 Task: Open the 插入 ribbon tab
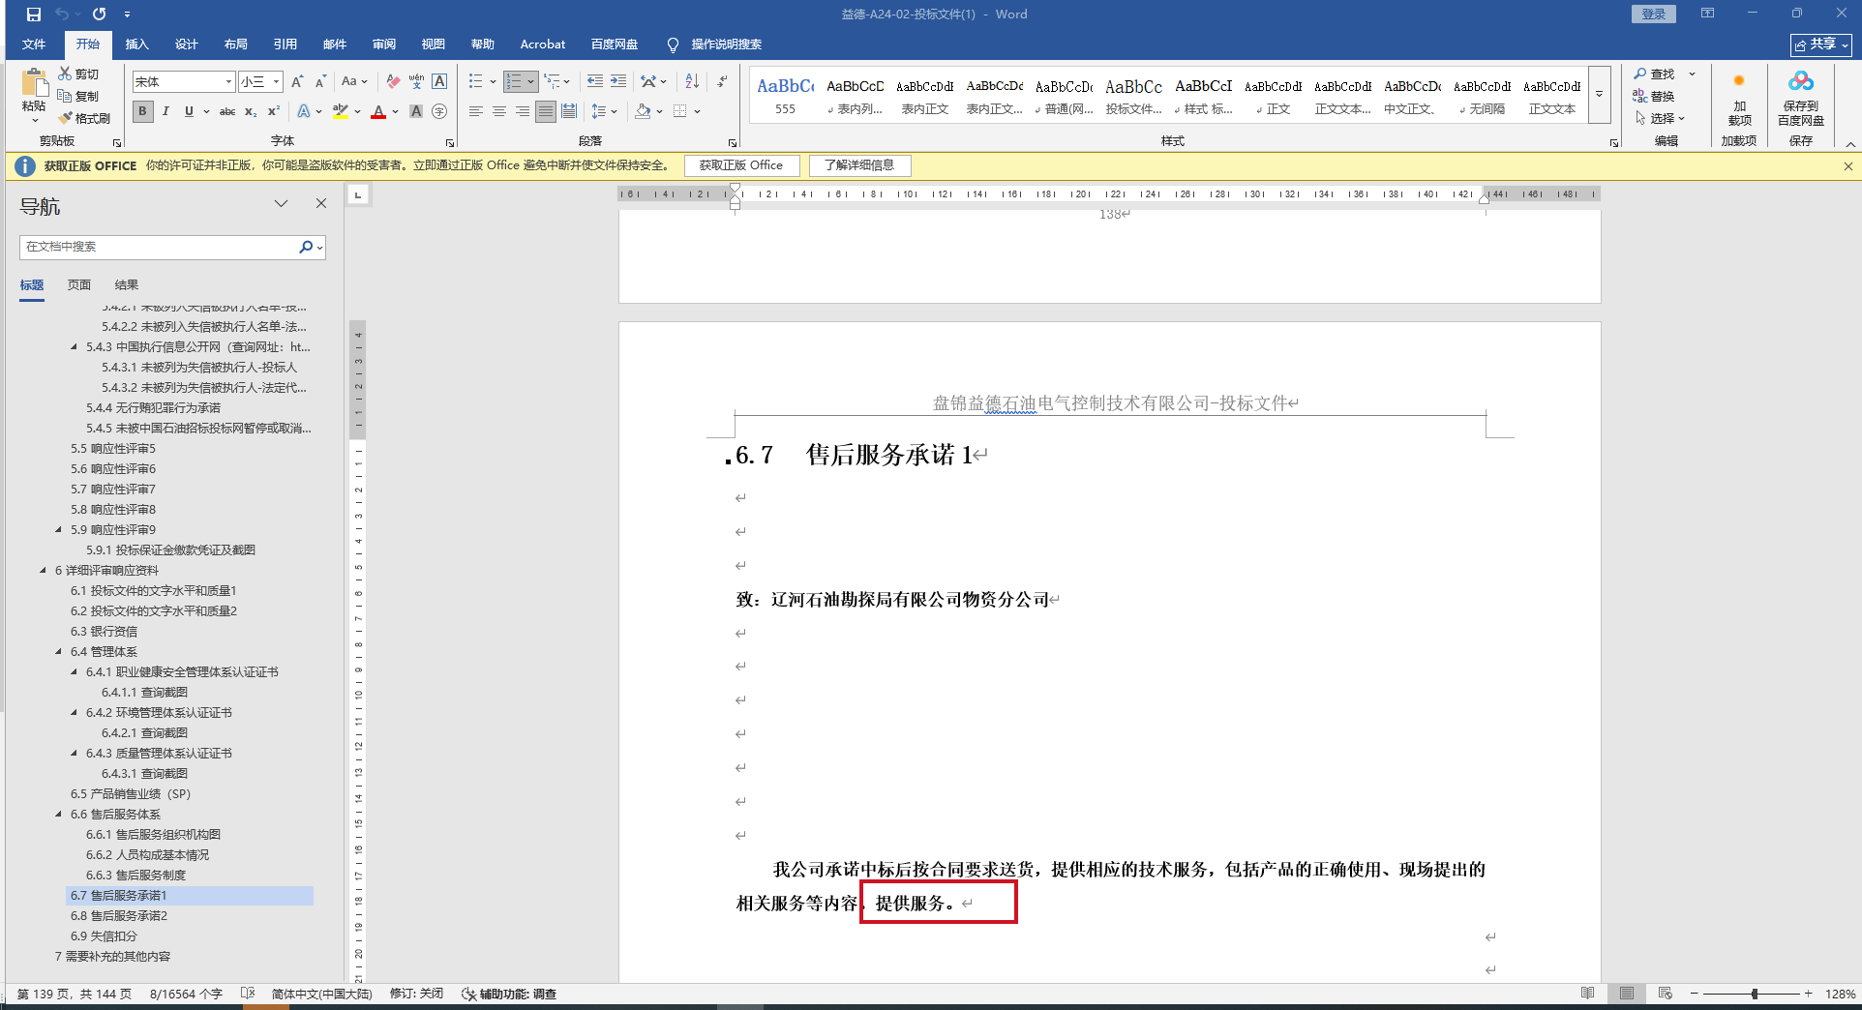pyautogui.click(x=136, y=45)
